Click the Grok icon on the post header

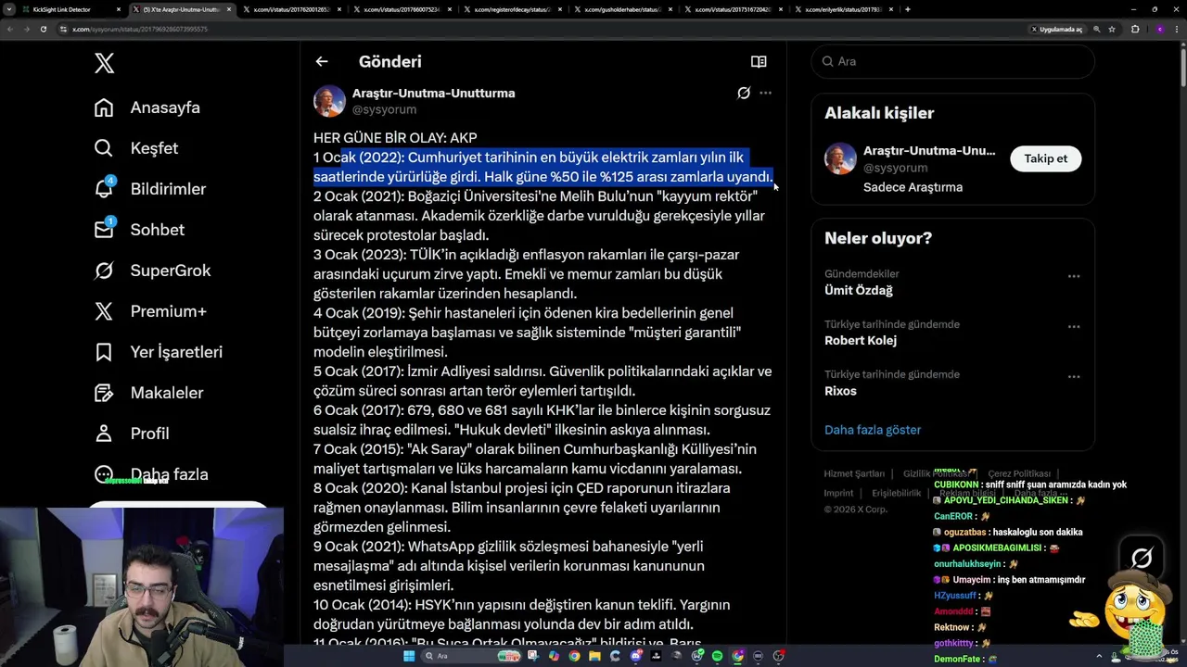pos(744,93)
